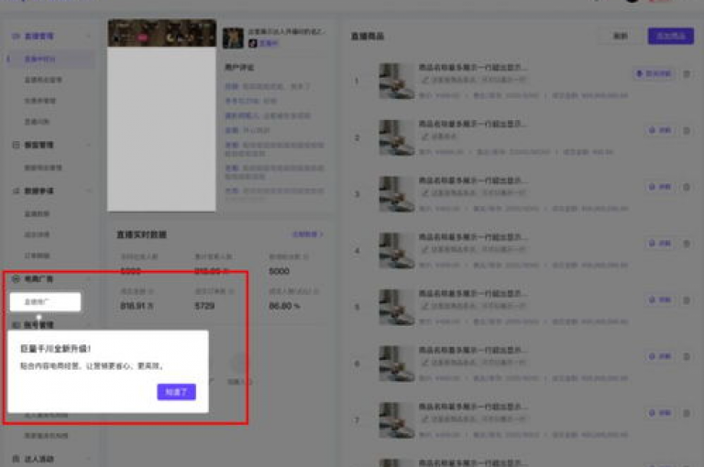704x467 pixels.
Task: Collapse the 电商广告 sidebar section arrow
Action: 88,279
